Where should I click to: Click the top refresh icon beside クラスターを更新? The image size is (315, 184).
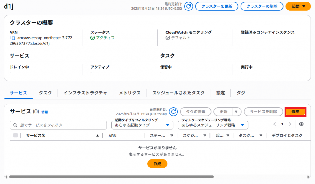[x=188, y=6]
